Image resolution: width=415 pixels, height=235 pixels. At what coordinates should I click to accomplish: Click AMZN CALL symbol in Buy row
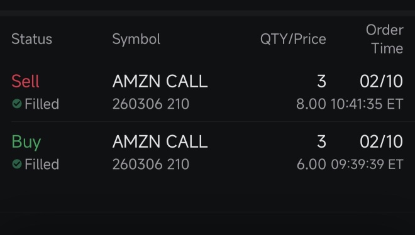pos(160,141)
